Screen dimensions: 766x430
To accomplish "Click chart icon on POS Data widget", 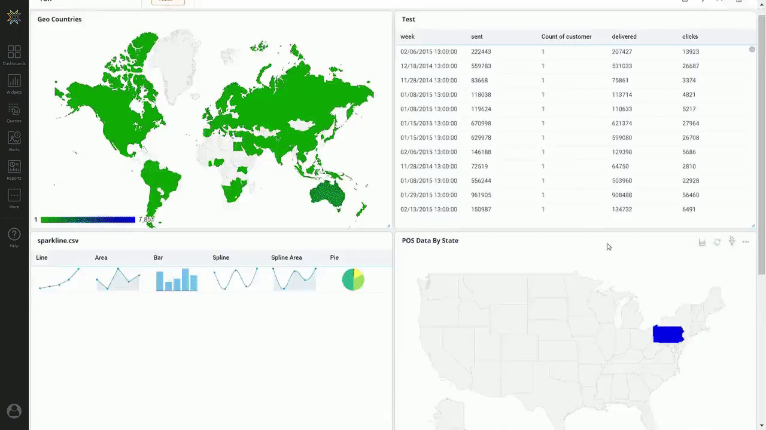I will click(x=702, y=242).
